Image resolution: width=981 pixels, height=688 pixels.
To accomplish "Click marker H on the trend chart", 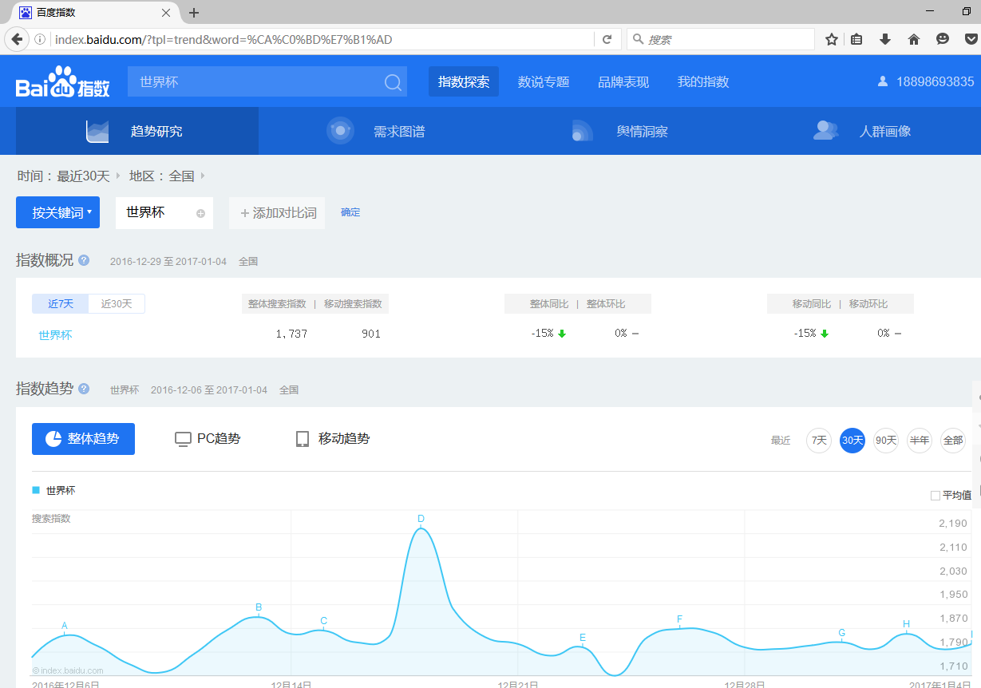I will 906,624.
